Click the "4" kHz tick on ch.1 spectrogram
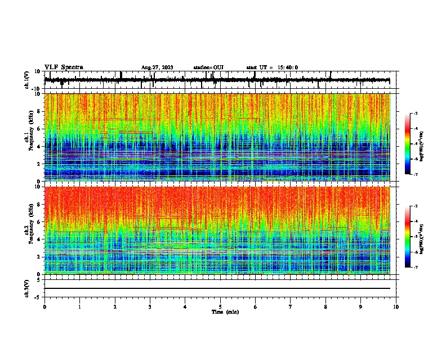This screenshot has width=446, height=344. pos(39,147)
